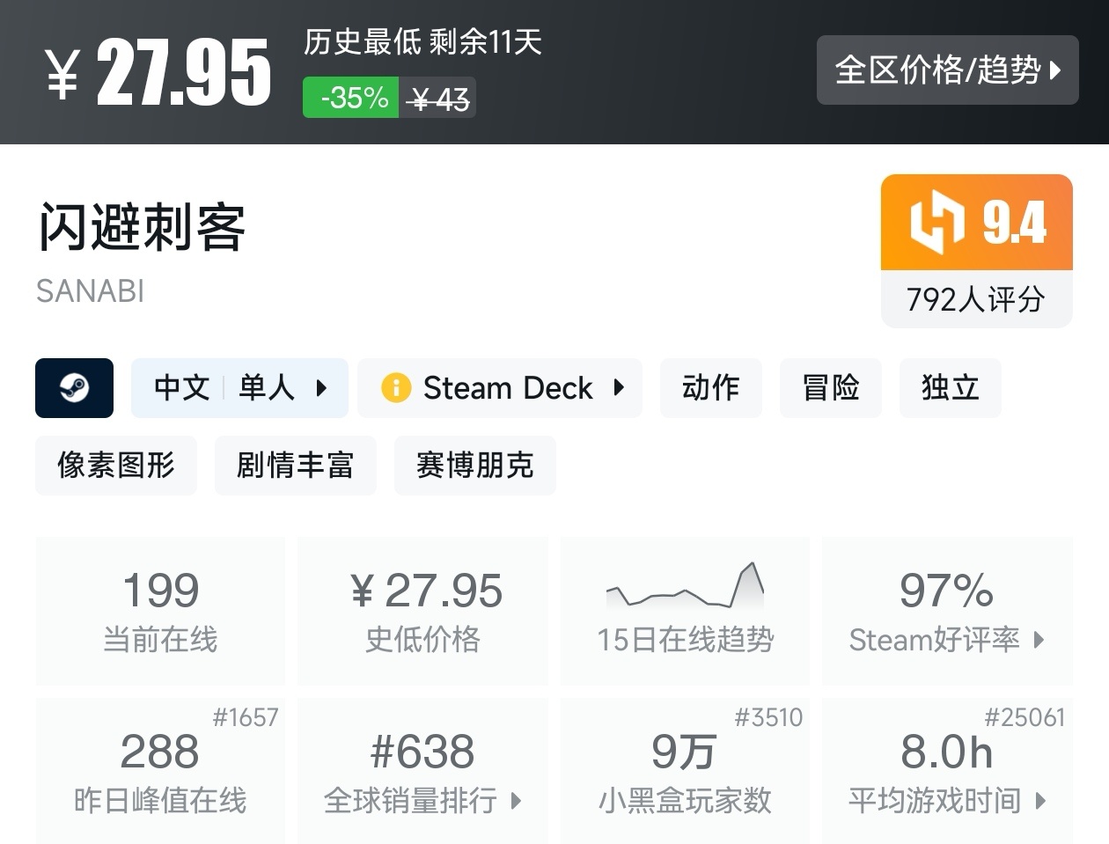Click the -35% discount badge
1109x844 pixels.
[x=350, y=98]
